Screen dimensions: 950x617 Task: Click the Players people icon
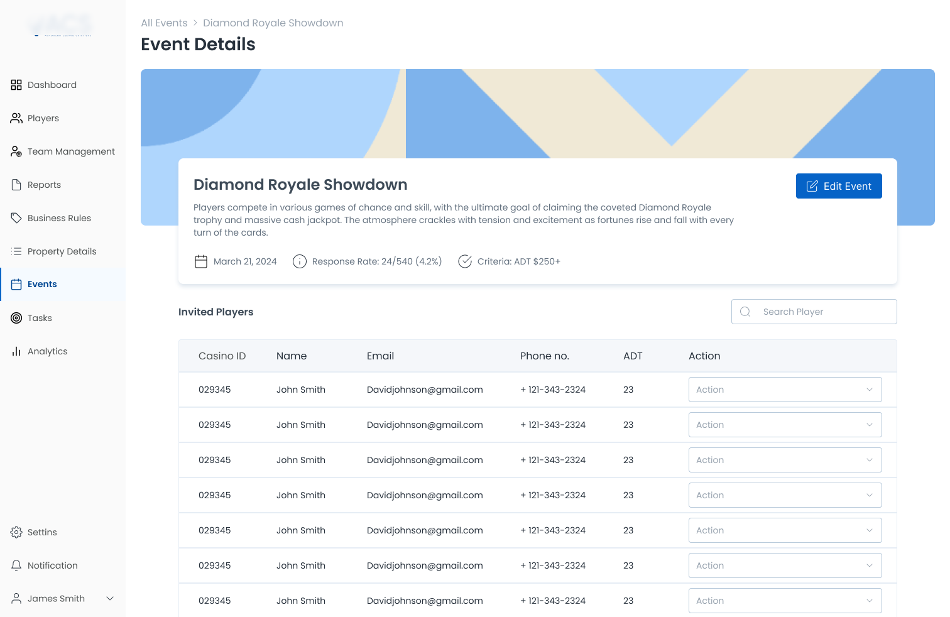tap(16, 118)
